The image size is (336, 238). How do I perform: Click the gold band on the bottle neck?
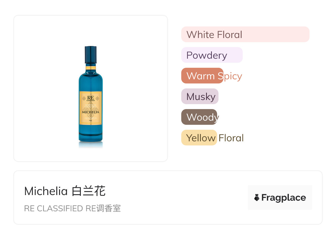click(x=90, y=67)
